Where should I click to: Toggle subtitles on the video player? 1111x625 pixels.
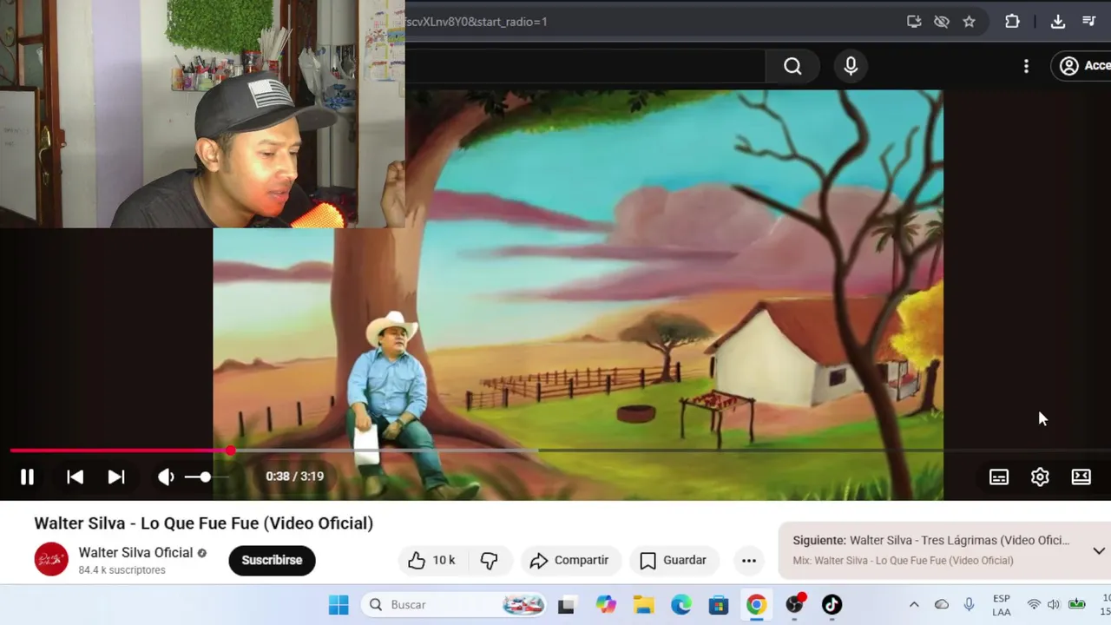point(999,477)
